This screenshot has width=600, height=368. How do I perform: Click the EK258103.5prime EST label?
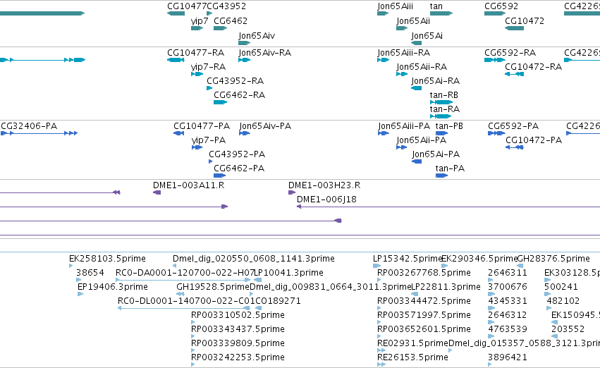point(108,259)
